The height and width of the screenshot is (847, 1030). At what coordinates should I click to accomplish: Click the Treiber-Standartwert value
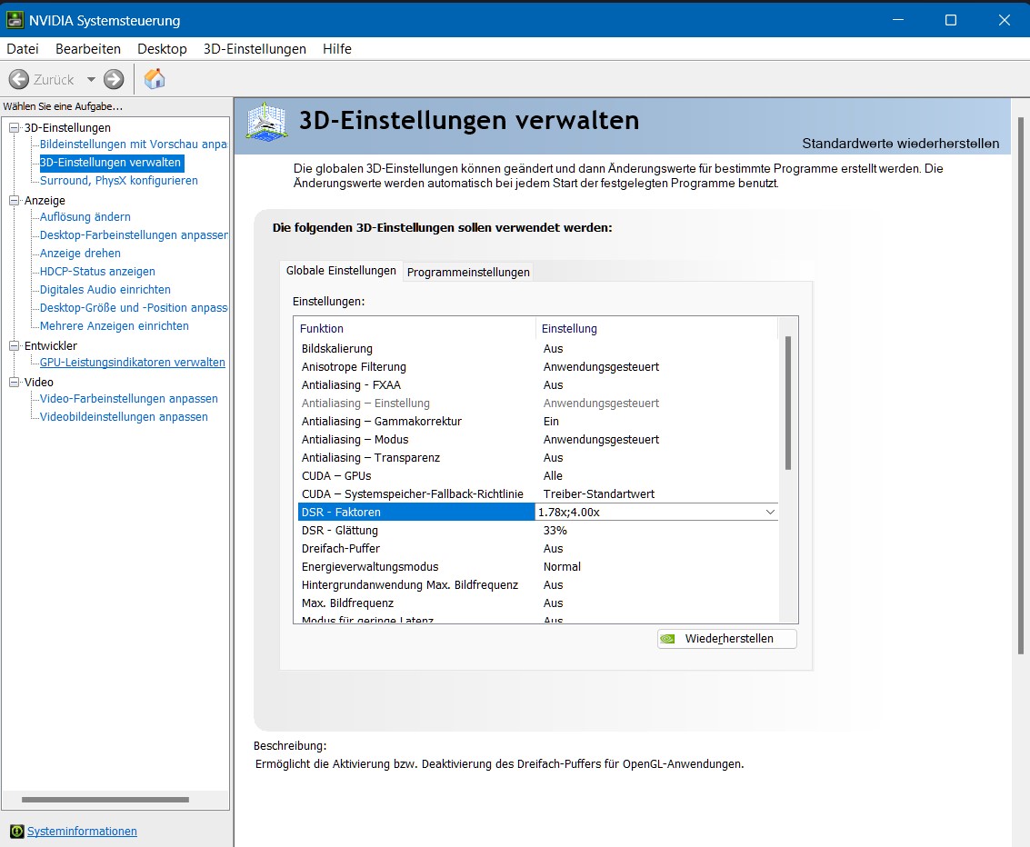pos(599,494)
